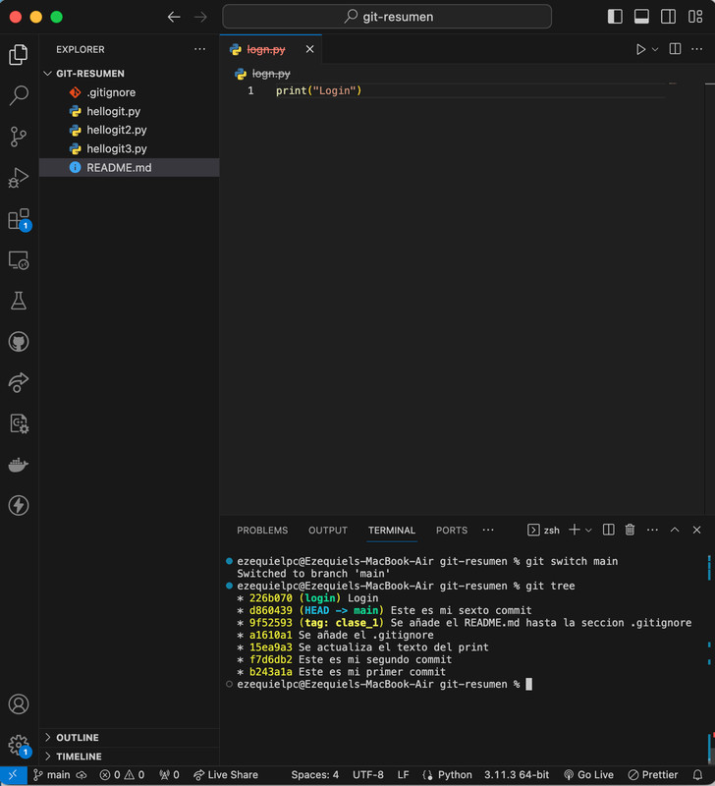
Task: Switch to the PORTS tab
Action: click(x=452, y=531)
